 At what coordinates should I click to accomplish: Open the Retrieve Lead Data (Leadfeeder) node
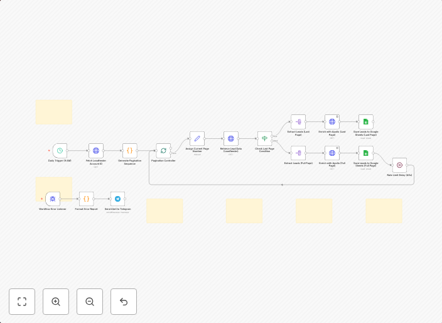click(231, 138)
